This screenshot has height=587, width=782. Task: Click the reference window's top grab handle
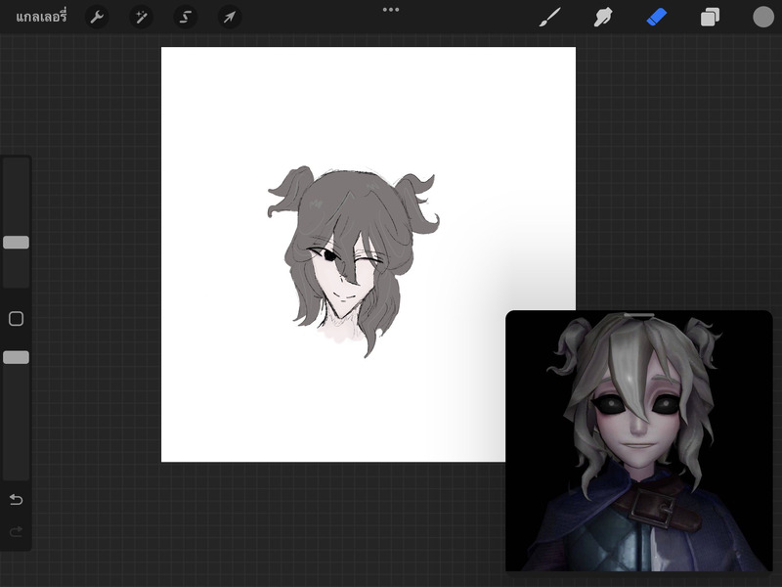point(638,315)
